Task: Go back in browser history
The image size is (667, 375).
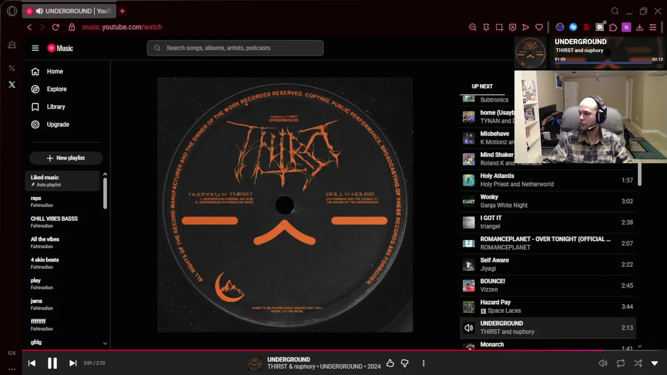Action: 29,27
